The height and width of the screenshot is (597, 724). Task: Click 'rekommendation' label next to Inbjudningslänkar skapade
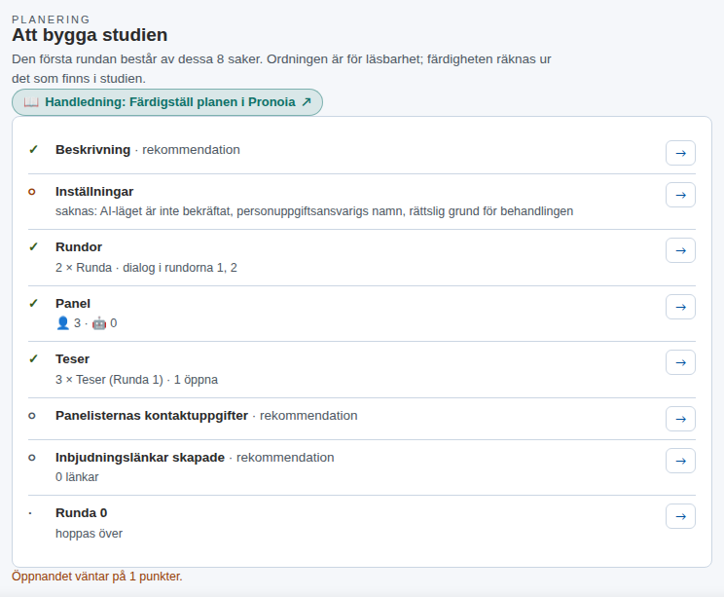285,458
